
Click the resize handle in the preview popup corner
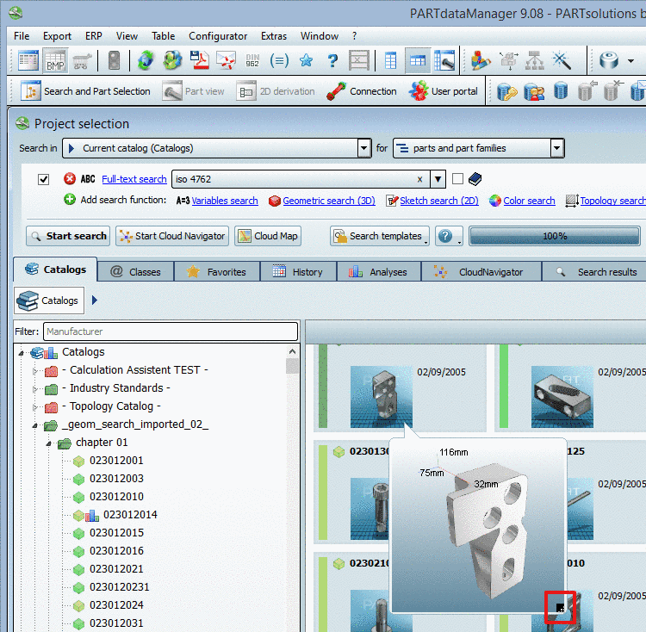click(x=560, y=607)
